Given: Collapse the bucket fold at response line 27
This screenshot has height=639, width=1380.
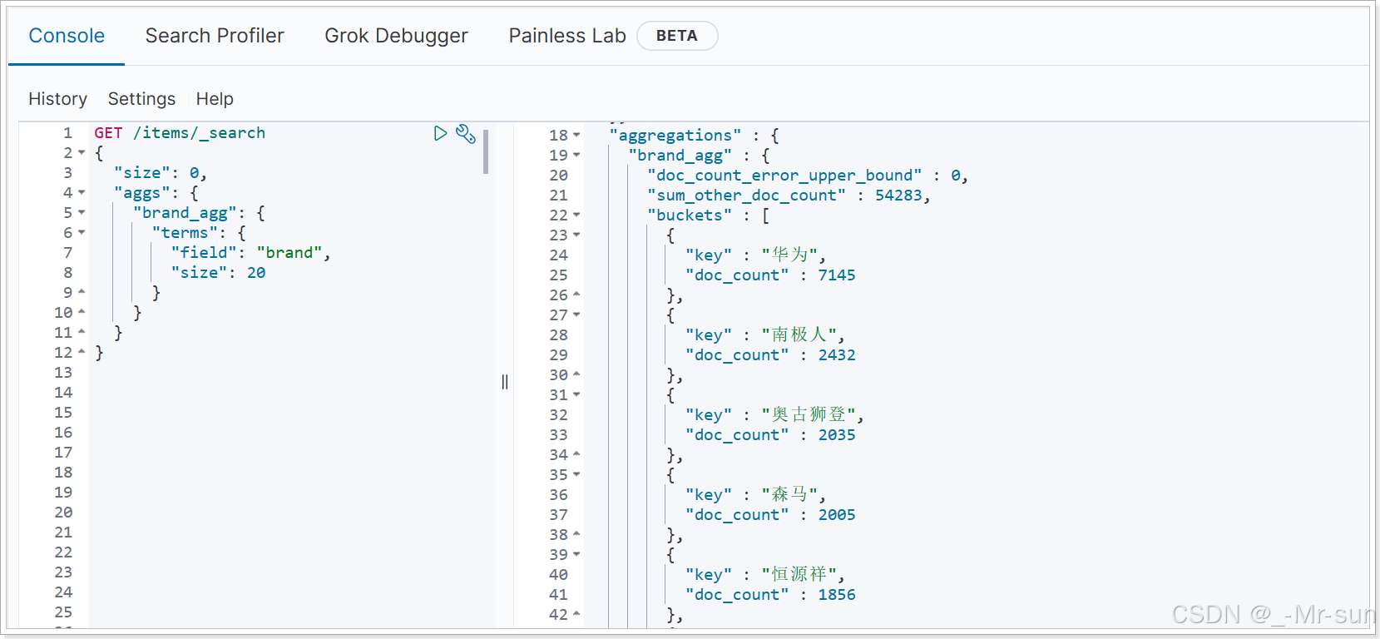Looking at the screenshot, I should 576,315.
